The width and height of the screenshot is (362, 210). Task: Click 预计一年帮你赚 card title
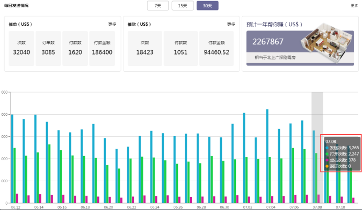tap(274, 24)
